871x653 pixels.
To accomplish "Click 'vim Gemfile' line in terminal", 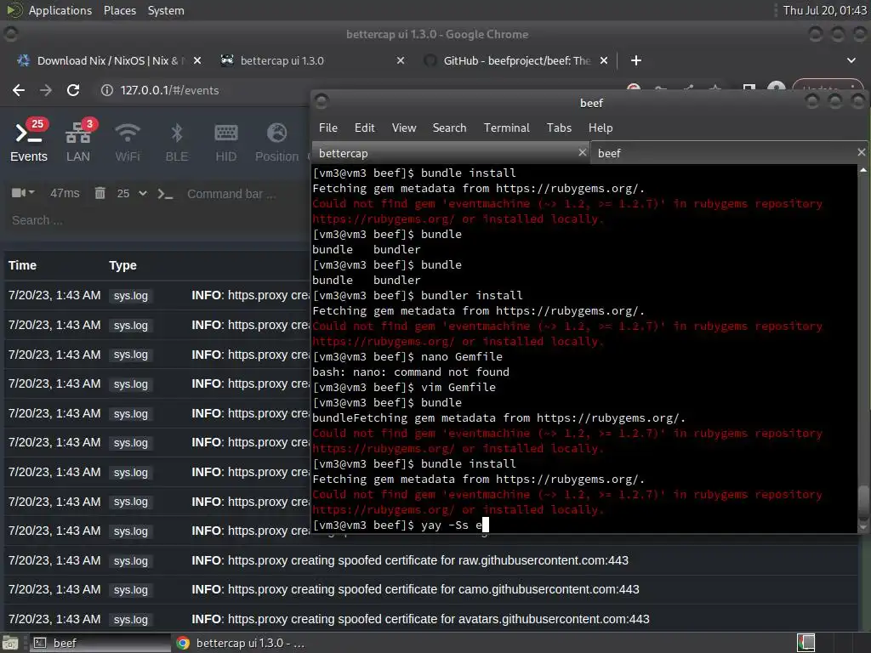I will point(404,387).
